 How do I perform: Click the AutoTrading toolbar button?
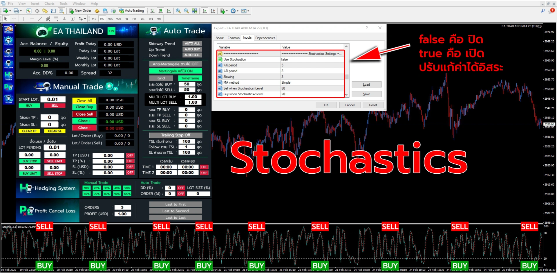click(131, 11)
